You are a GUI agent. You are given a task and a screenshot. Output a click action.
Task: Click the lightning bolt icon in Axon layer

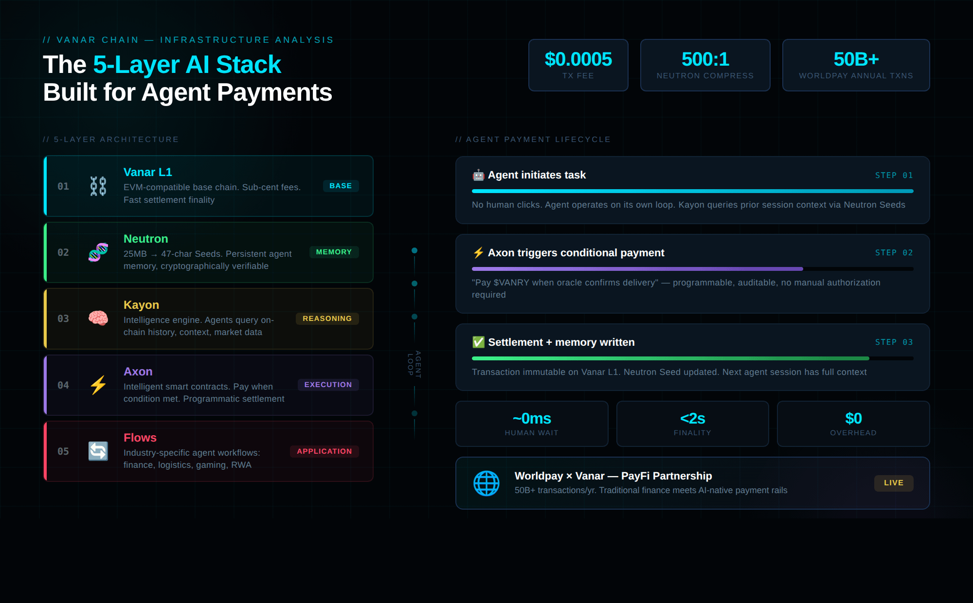(98, 385)
